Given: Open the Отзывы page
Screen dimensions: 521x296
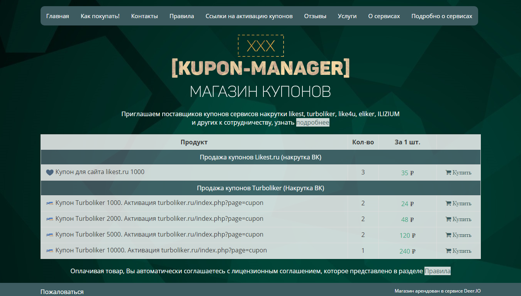Looking at the screenshot, I should 315,16.
